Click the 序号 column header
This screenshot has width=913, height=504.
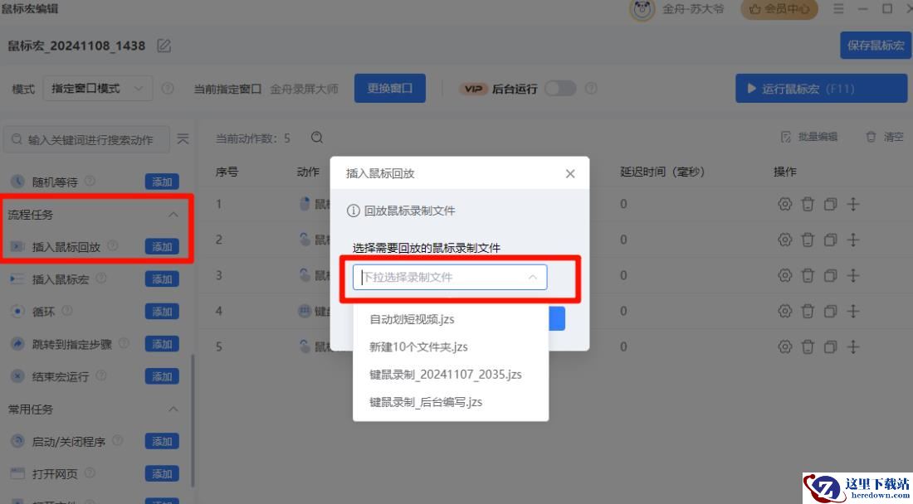click(227, 172)
